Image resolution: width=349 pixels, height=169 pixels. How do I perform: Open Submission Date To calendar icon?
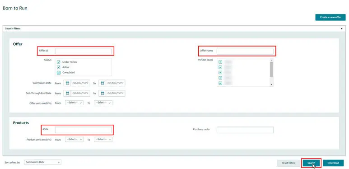[x=102, y=83]
